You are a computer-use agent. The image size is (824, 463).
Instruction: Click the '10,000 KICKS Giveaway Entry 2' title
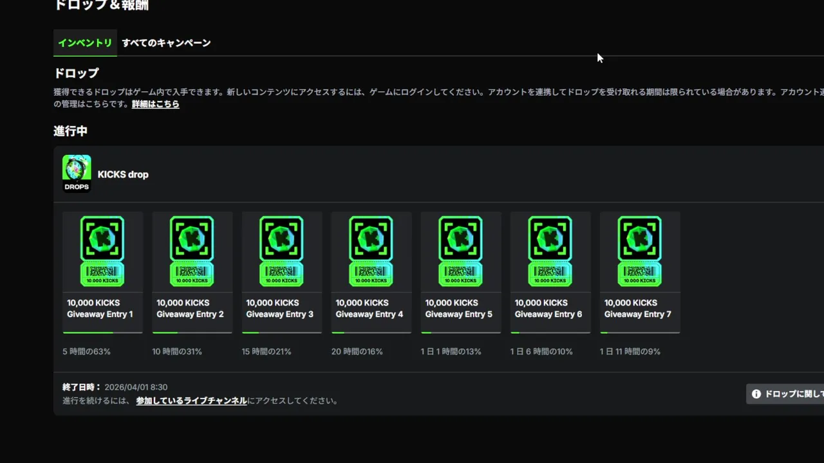point(190,309)
